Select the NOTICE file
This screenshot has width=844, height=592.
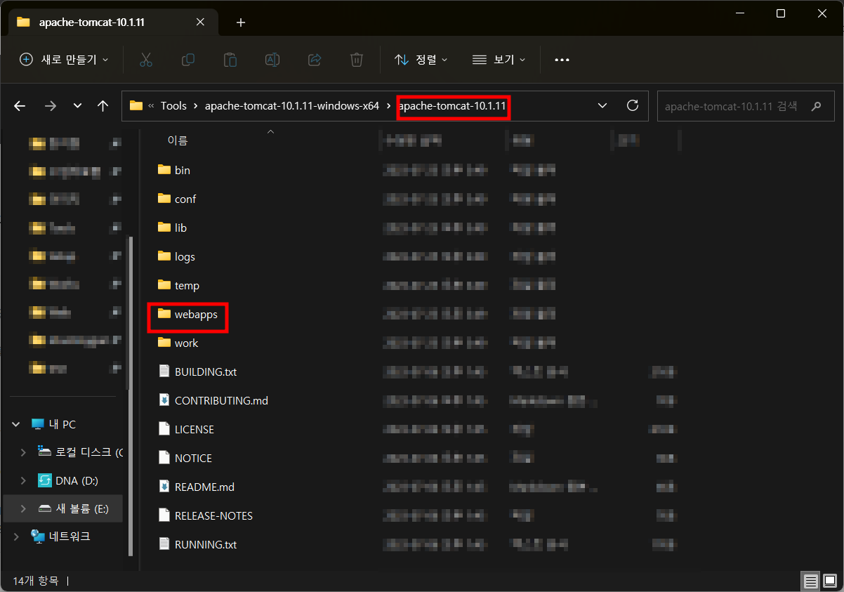pyautogui.click(x=185, y=458)
